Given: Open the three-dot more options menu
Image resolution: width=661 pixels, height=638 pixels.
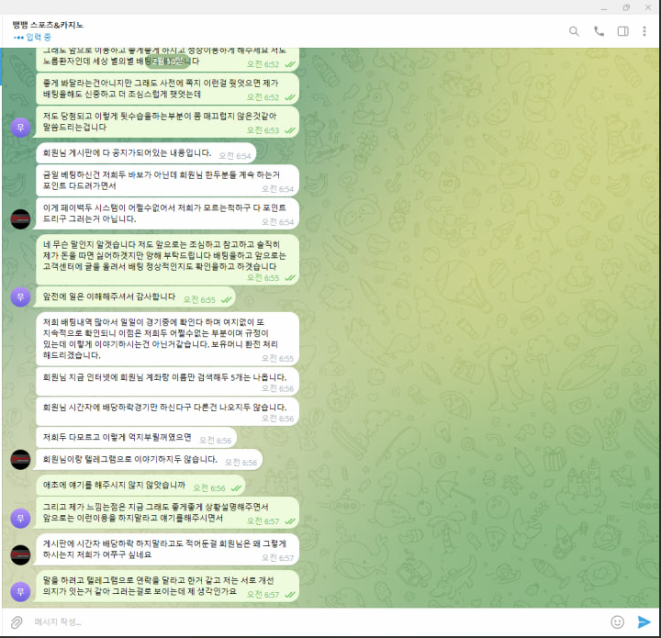Looking at the screenshot, I should pos(644,31).
